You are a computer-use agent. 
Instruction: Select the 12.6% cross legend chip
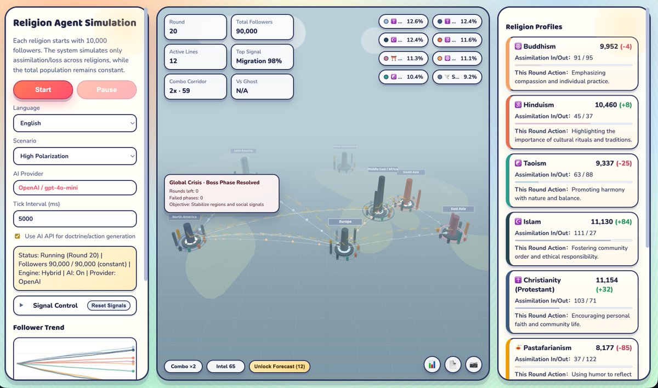pyautogui.click(x=403, y=22)
